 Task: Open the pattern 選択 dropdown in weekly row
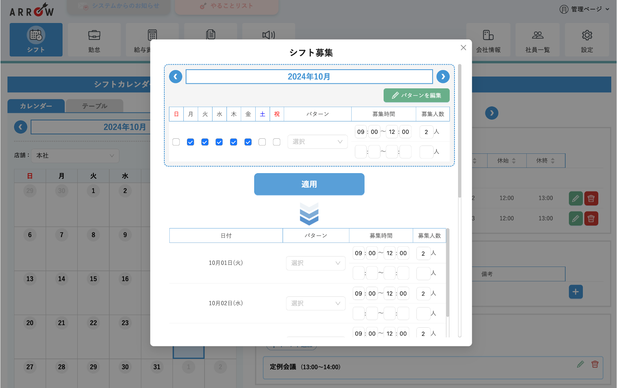tap(317, 142)
